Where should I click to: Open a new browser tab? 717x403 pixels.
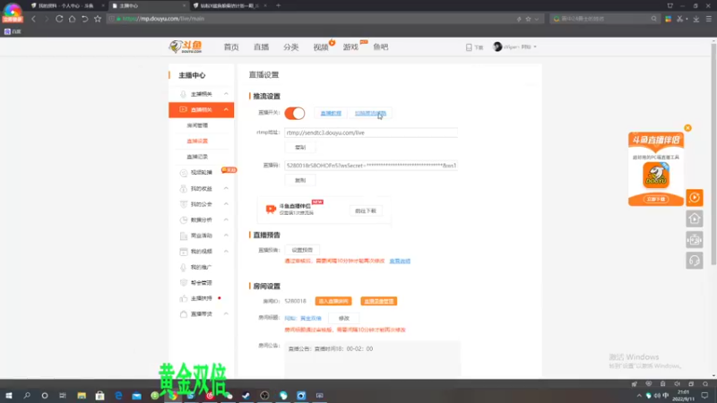point(278,5)
